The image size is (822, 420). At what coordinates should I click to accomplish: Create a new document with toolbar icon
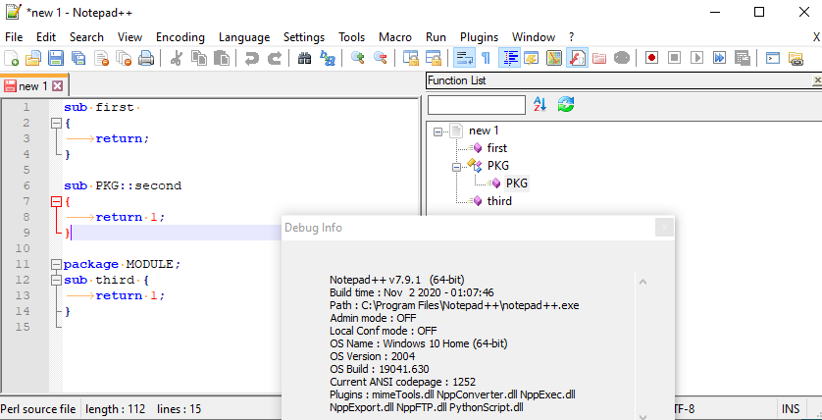pyautogui.click(x=11, y=58)
